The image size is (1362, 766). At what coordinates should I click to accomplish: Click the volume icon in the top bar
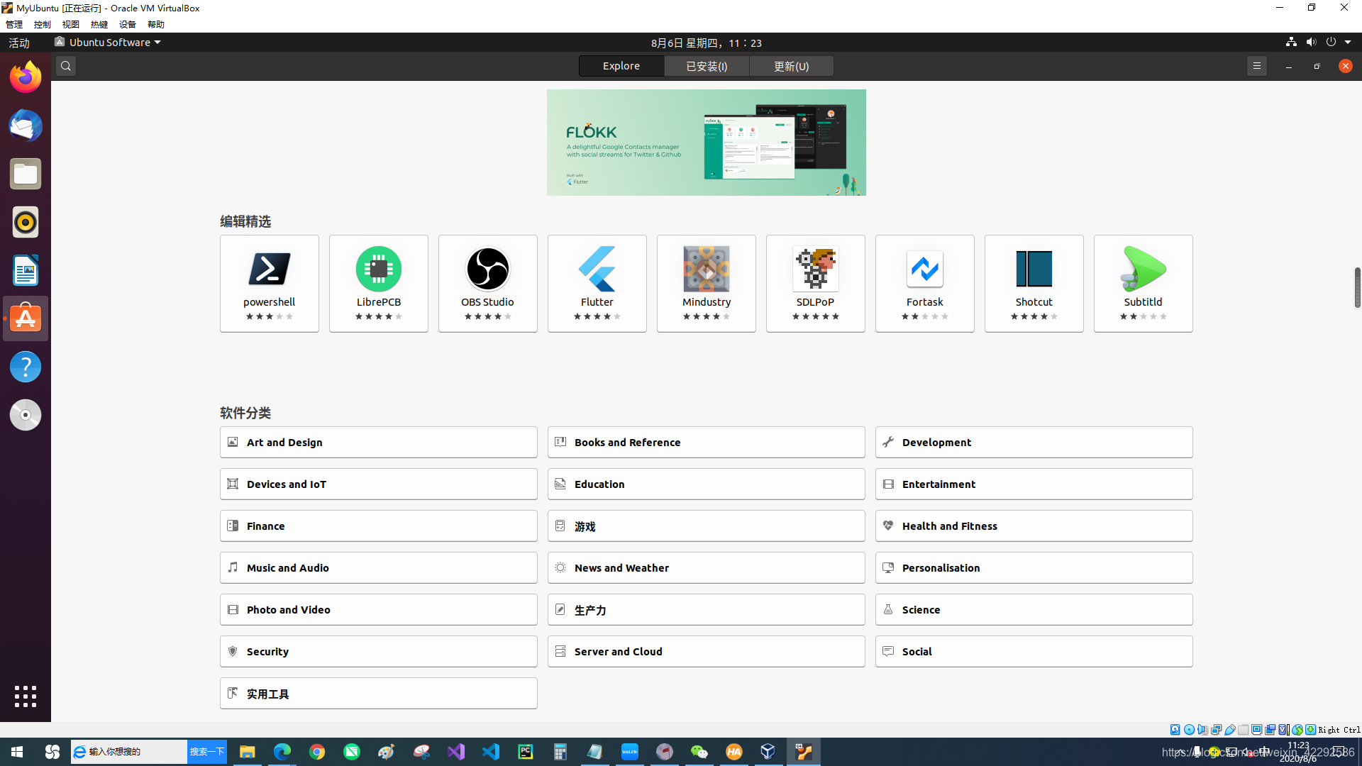(x=1310, y=42)
